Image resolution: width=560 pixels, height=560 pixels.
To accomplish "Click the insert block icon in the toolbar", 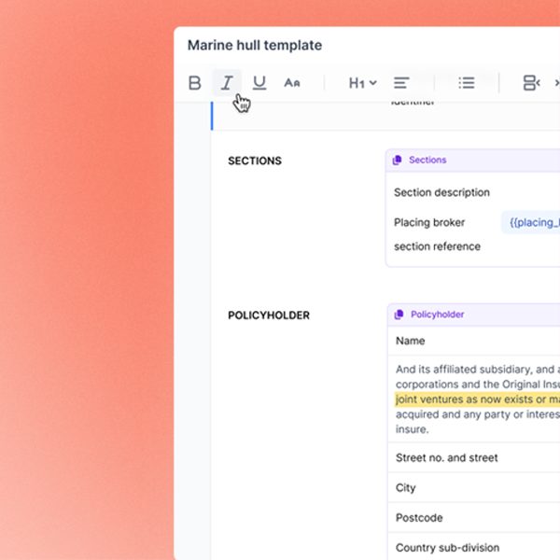I will (531, 83).
